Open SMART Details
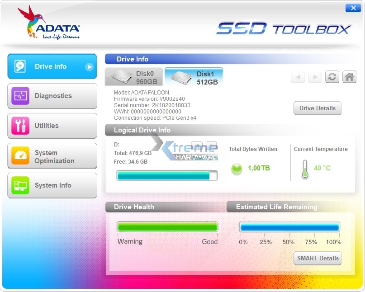 click(x=317, y=258)
